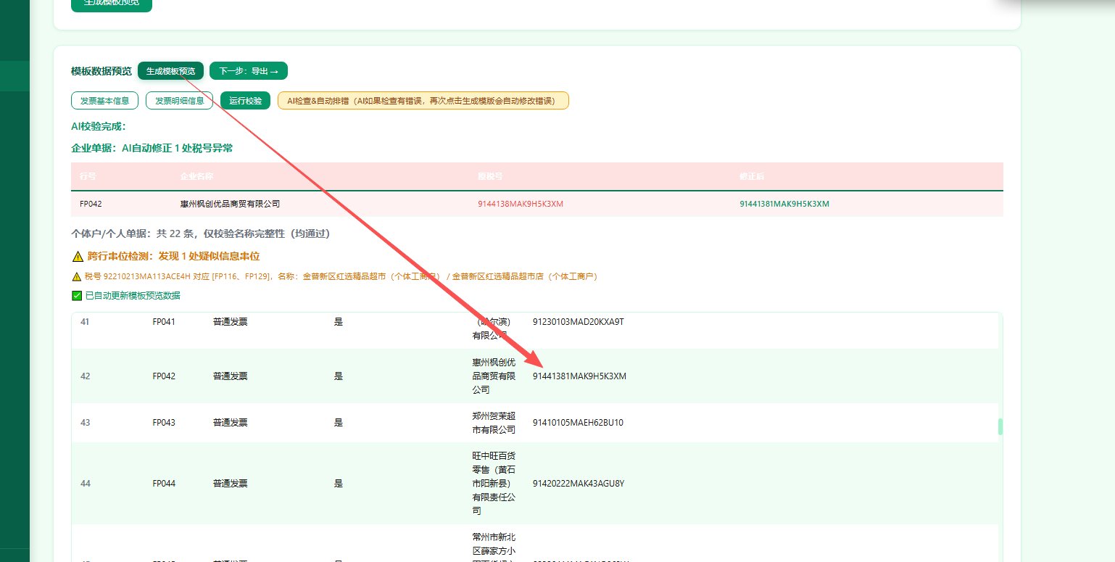Click 普通发票 in the FP042 preview row
Screen dimensions: 1115x562
pos(230,376)
